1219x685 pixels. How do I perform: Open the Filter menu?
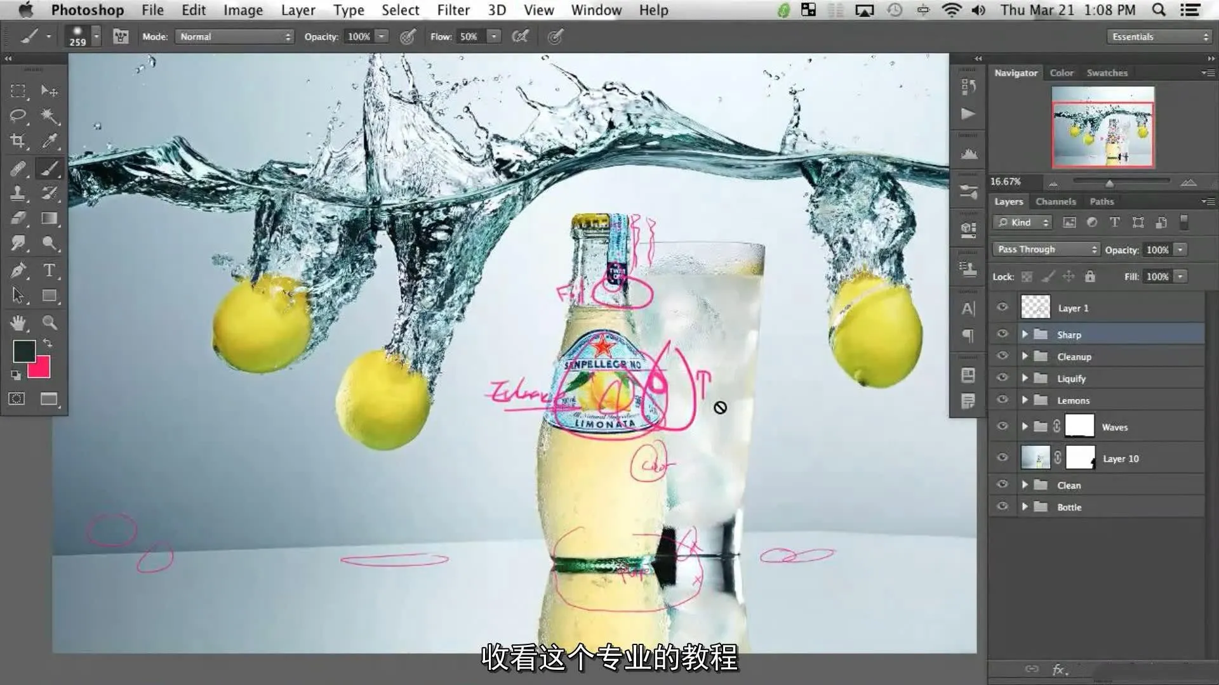click(453, 10)
